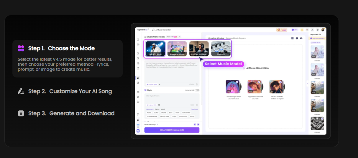Open the View More tags link
The width and height of the screenshot is (358, 158).
tap(194, 109)
